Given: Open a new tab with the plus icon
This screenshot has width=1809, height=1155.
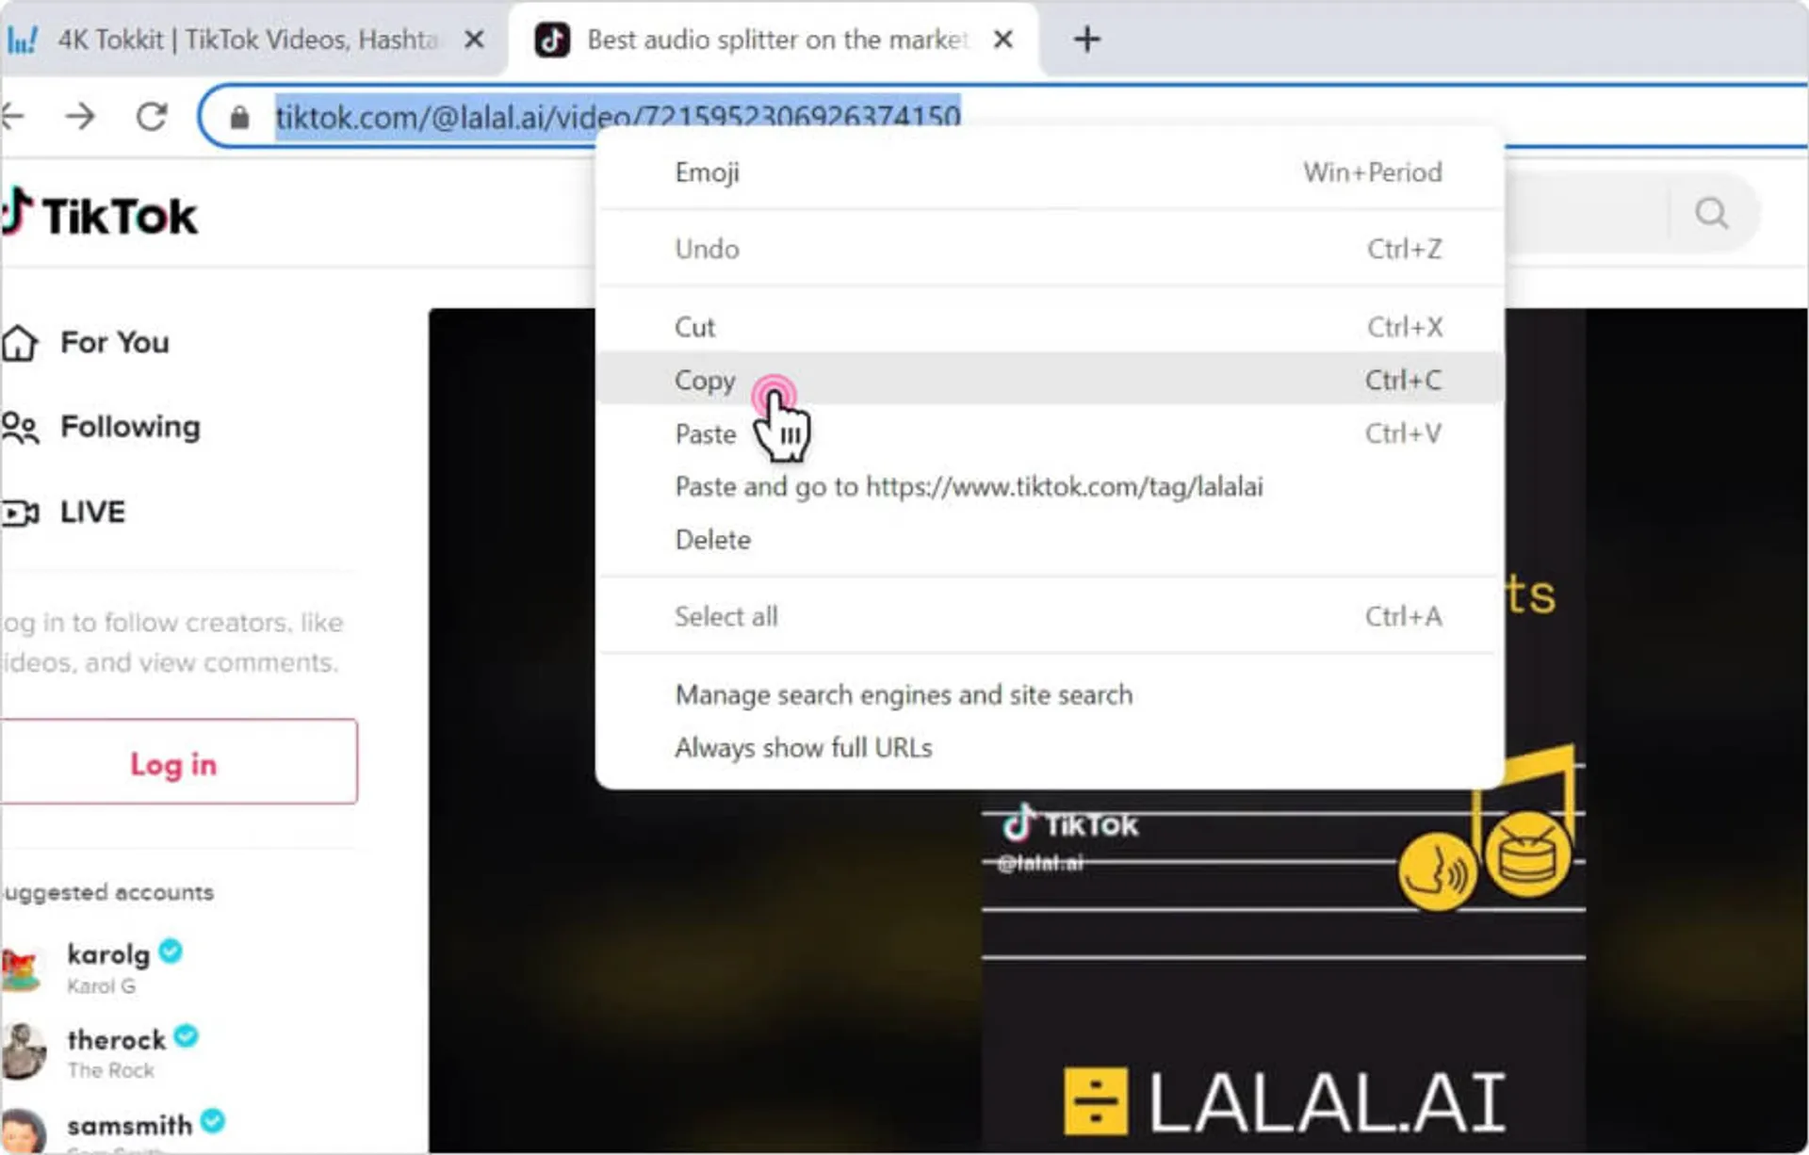Looking at the screenshot, I should click(1087, 39).
